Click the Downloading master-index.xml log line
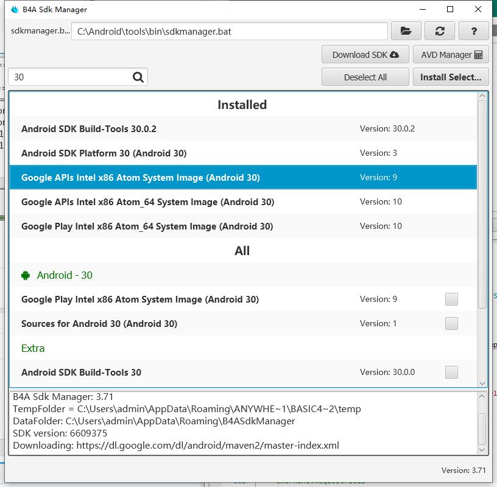 (176, 446)
